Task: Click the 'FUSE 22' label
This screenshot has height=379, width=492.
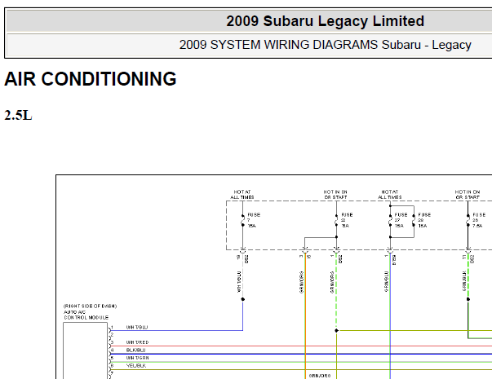Action: (x=347, y=220)
